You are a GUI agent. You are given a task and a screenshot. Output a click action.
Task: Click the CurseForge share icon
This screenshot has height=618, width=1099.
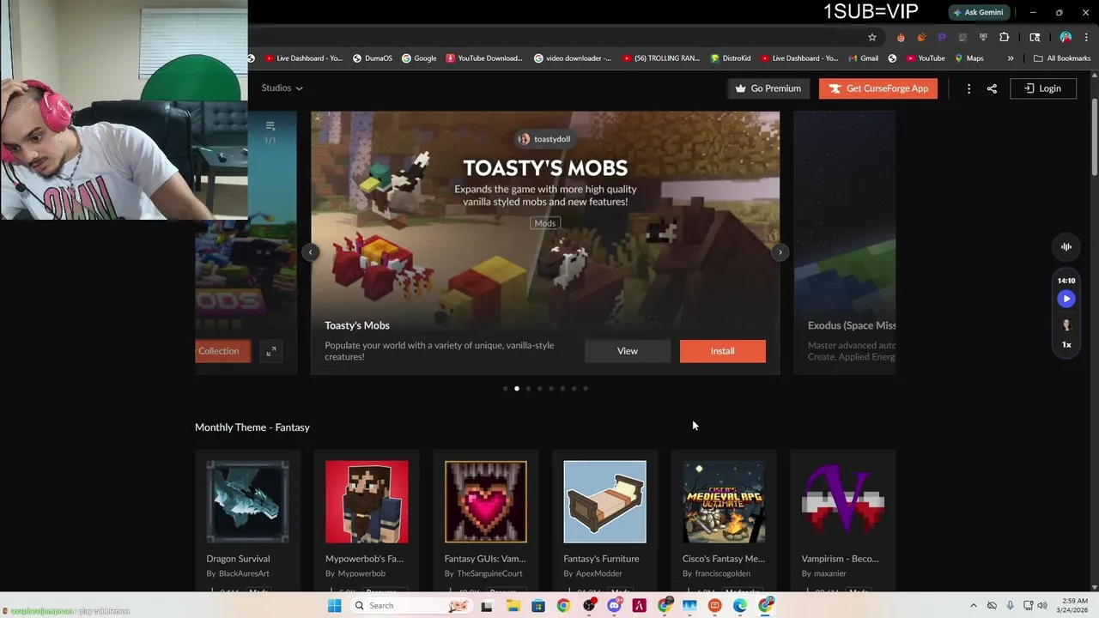pos(992,88)
